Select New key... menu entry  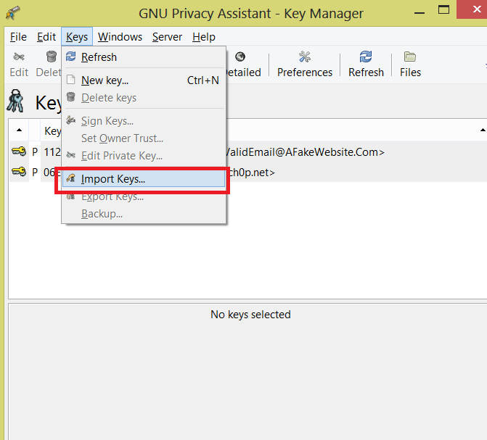click(144, 80)
